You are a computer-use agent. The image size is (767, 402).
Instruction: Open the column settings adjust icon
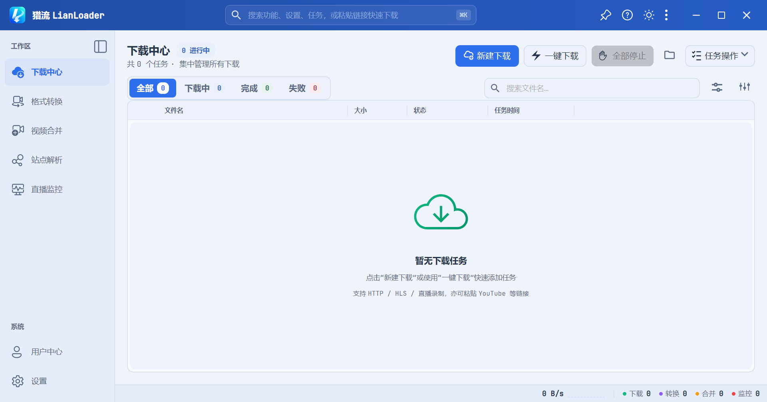[745, 87]
